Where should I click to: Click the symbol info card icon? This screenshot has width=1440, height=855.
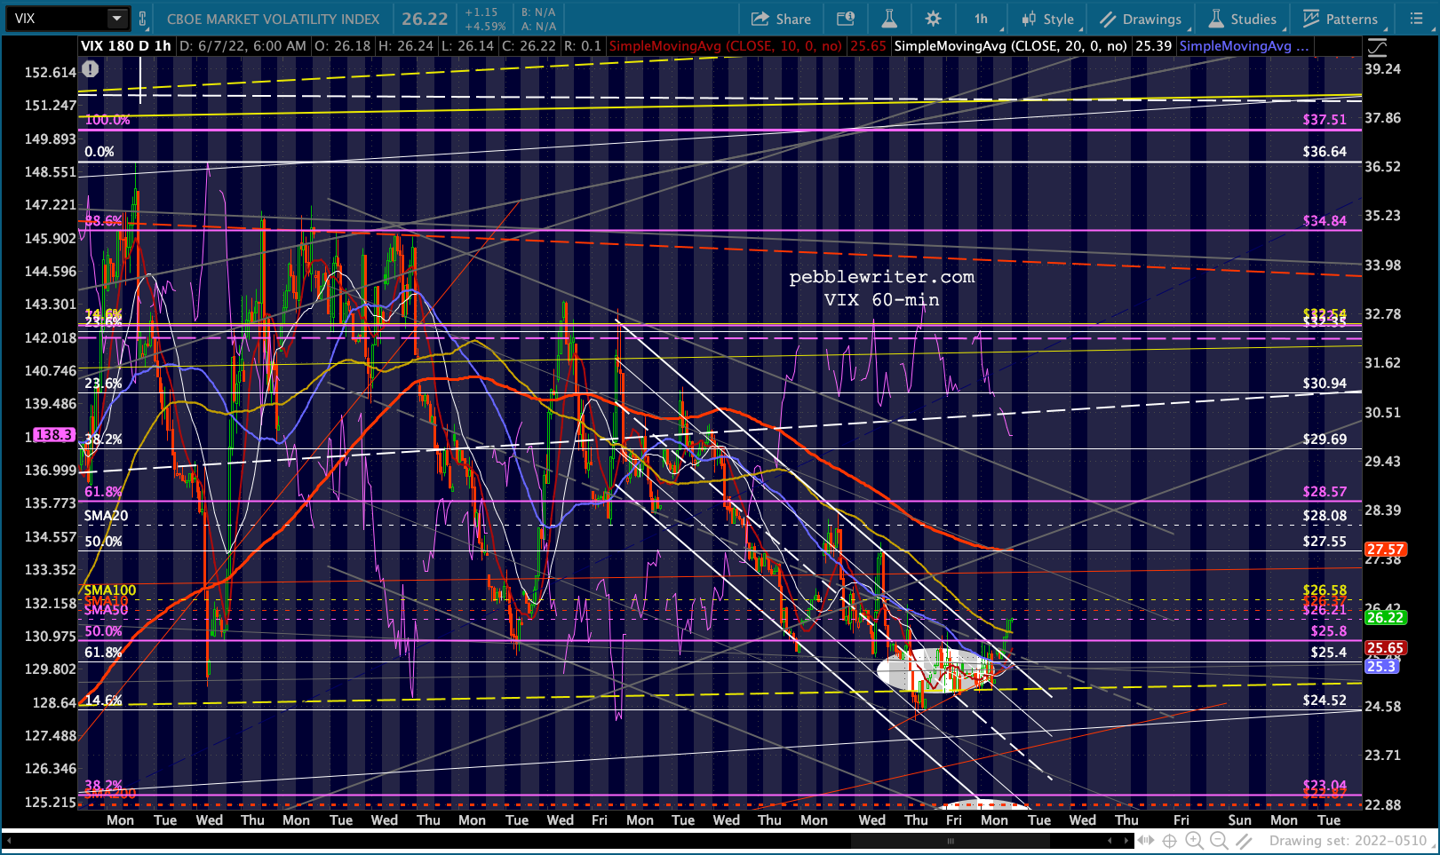click(846, 19)
